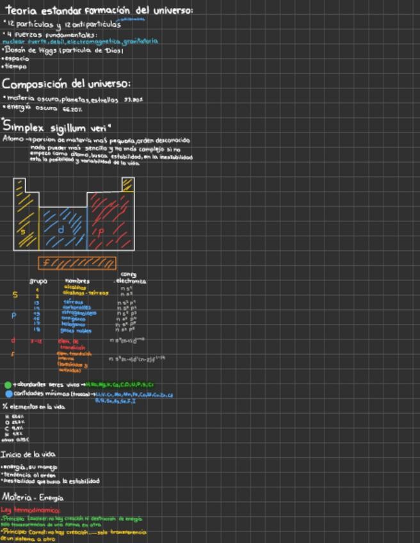Click the electron configuration formula in the f row
This screenshot has width=420, height=543.
click(x=137, y=359)
